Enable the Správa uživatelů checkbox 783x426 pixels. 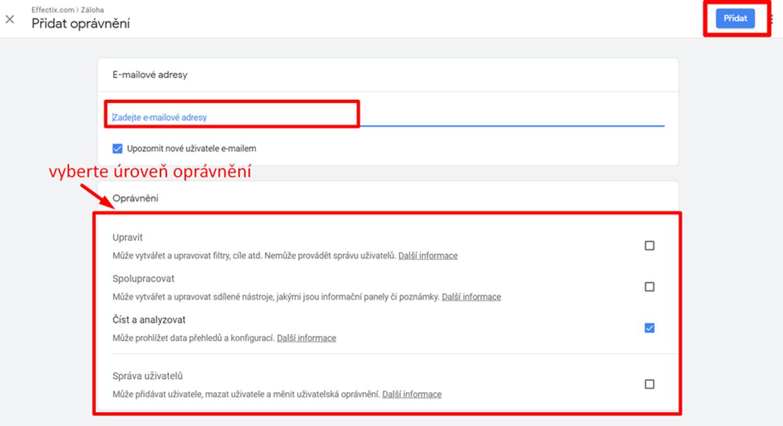point(649,384)
